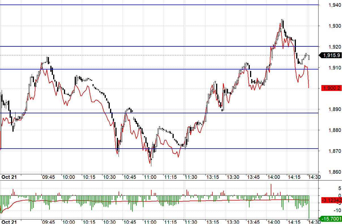Viewport: 342px width, 224px height.
Task: Click the 10:30 time label under the indicator panel
Action: [109, 221]
